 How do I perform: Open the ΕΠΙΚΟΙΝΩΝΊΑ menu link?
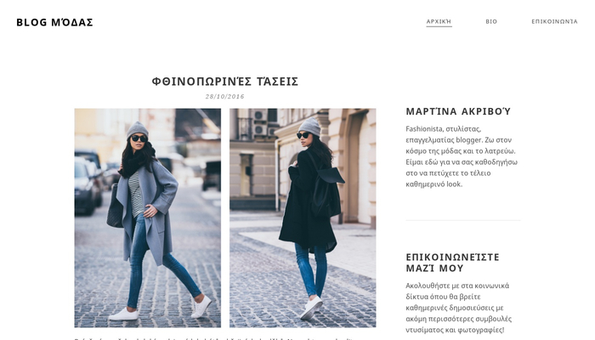(554, 21)
